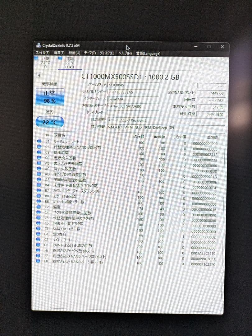
Task: Click the total host writes value 7449 GB
Action: pyautogui.click(x=211, y=93)
